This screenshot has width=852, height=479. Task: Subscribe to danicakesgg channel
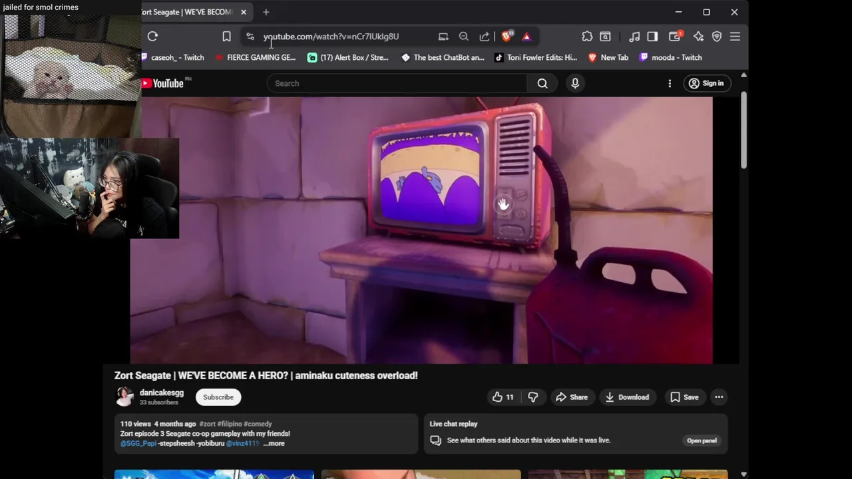pyautogui.click(x=218, y=397)
